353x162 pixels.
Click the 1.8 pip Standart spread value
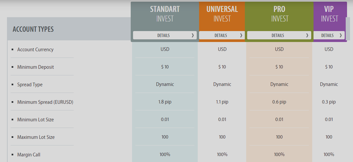coord(165,102)
